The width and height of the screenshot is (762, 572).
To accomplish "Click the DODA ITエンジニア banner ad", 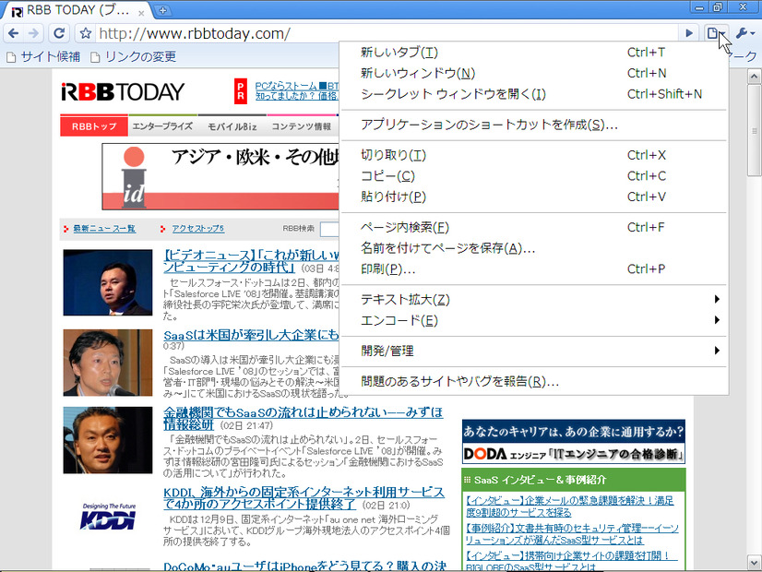I will [x=574, y=442].
